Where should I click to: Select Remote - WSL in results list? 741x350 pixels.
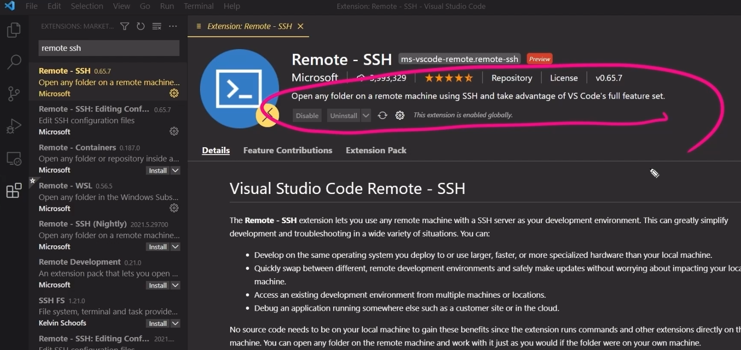pos(108,197)
